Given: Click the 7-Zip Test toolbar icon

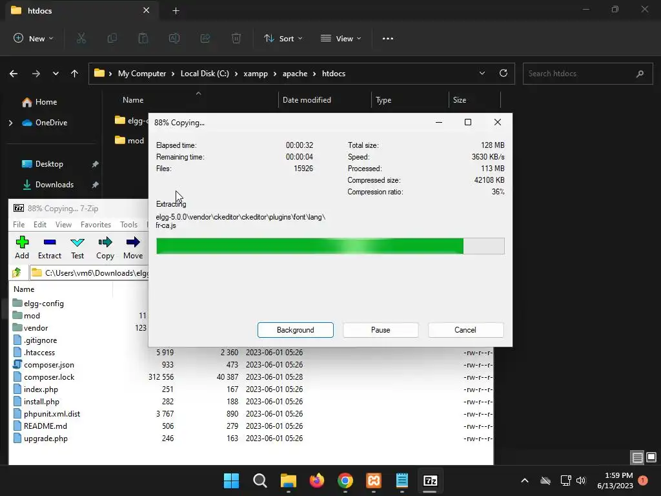Looking at the screenshot, I should pyautogui.click(x=77, y=247).
